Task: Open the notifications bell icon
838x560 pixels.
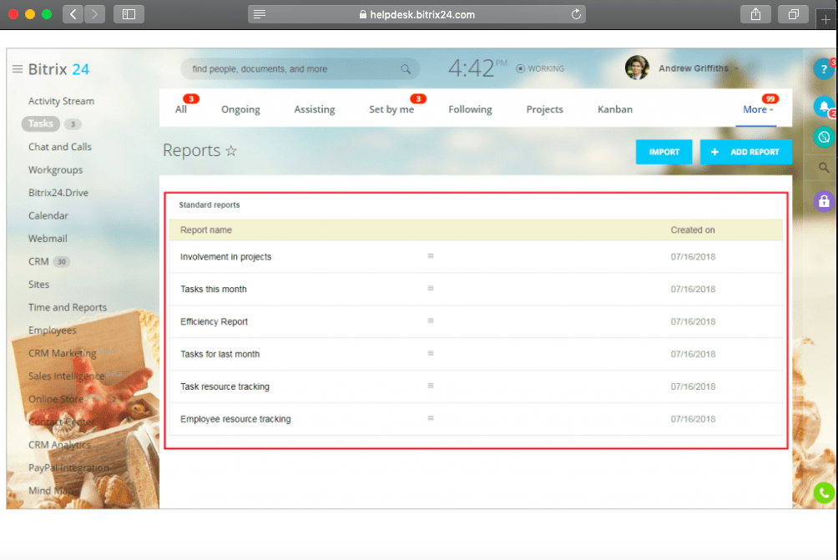Action: pyautogui.click(x=824, y=106)
